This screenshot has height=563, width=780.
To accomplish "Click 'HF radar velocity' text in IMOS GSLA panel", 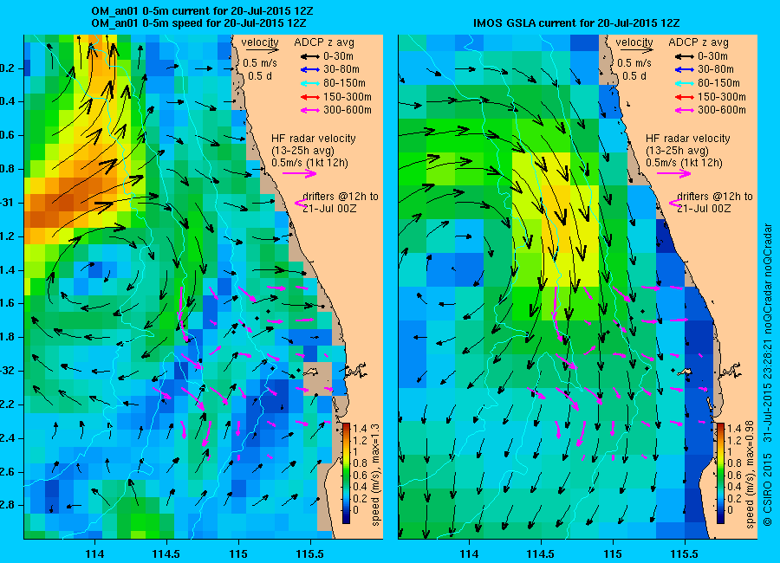I will (688, 139).
